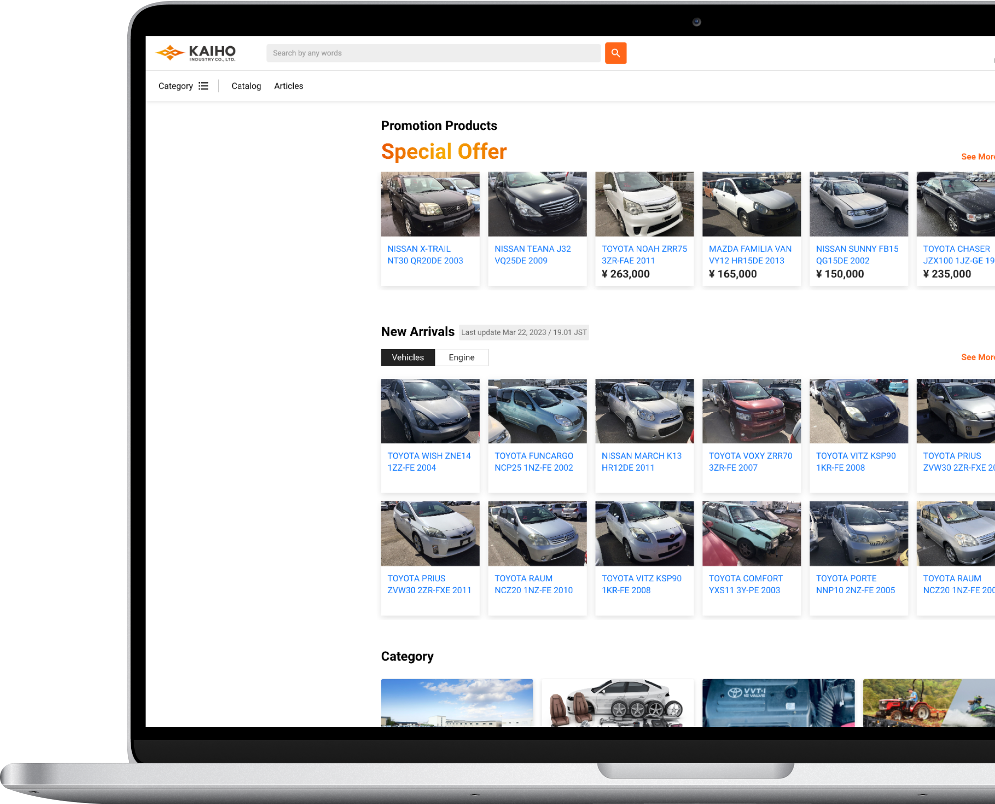Select the exploded car parts category image

[618, 703]
